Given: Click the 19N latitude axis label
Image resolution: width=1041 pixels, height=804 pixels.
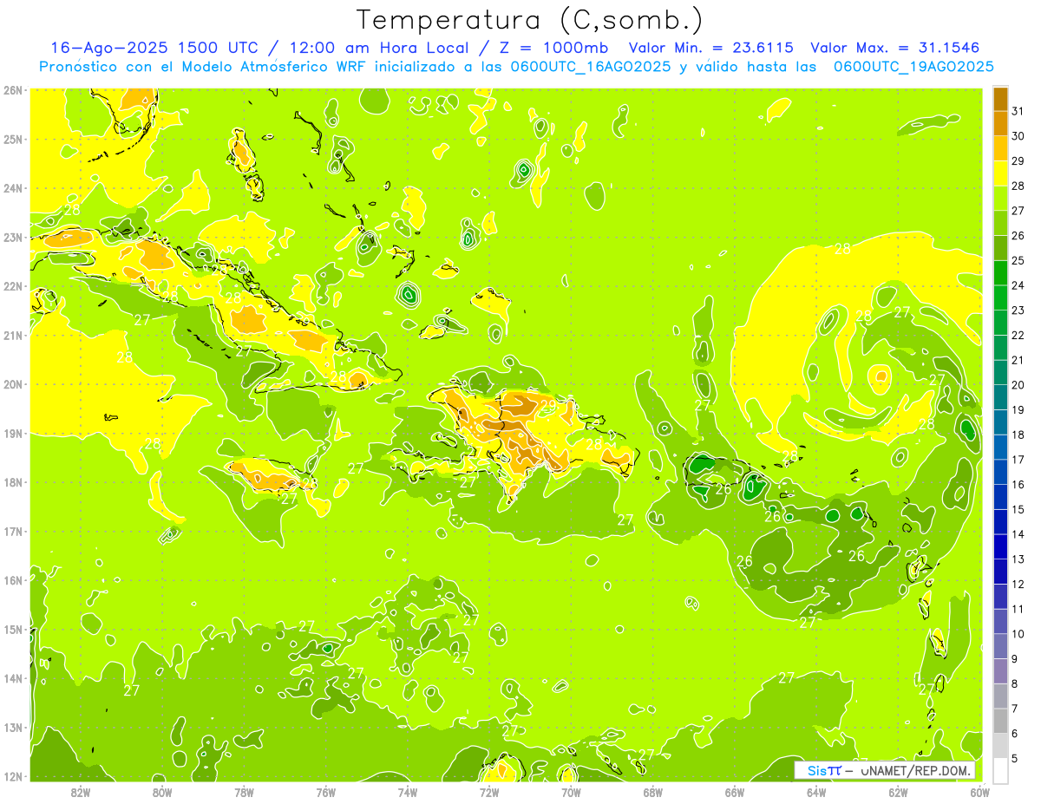Looking at the screenshot, I should click(x=13, y=433).
